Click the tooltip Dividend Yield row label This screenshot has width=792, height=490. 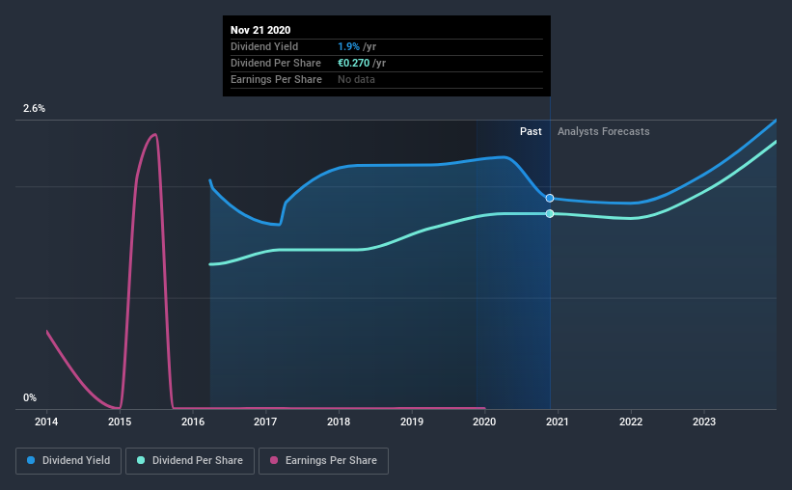pyautogui.click(x=264, y=46)
